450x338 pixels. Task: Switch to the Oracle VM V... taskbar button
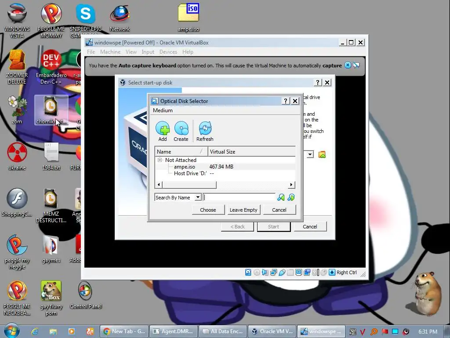[272, 331]
